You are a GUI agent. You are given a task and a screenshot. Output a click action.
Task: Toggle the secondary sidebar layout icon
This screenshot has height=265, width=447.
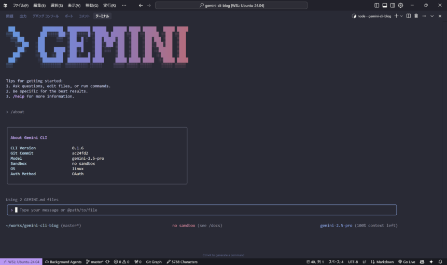[393, 5]
